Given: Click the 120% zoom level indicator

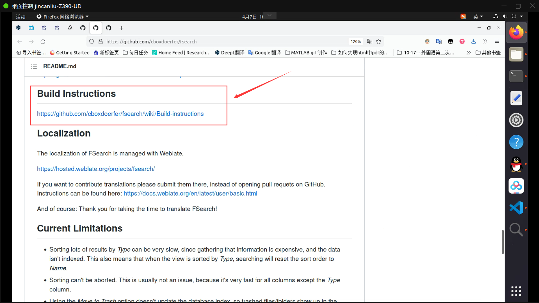Looking at the screenshot, I should 355,42.
